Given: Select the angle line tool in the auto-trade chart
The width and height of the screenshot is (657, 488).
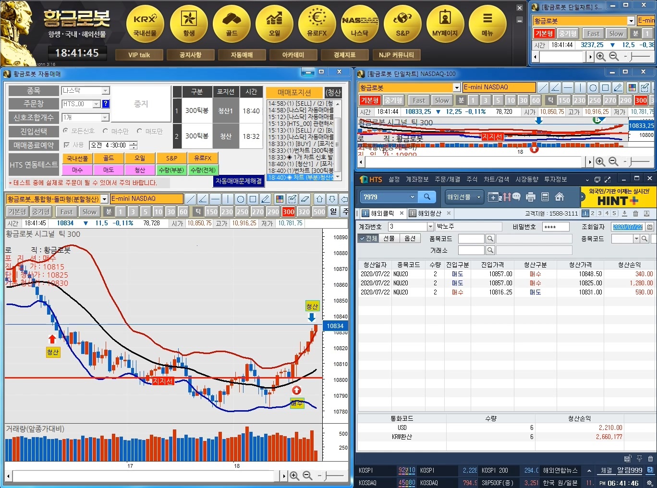Looking at the screenshot, I should pos(203,199).
